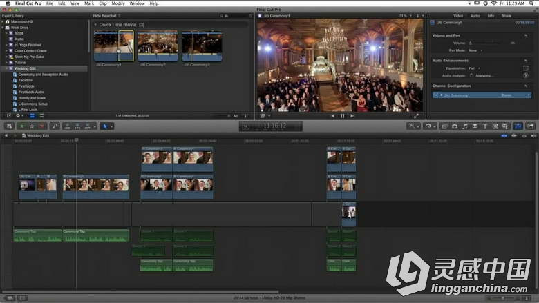The height and width of the screenshot is (303, 539).
Task: Select the Jib Ceremony3 clip thumbnail
Action: pyautogui.click(x=202, y=46)
